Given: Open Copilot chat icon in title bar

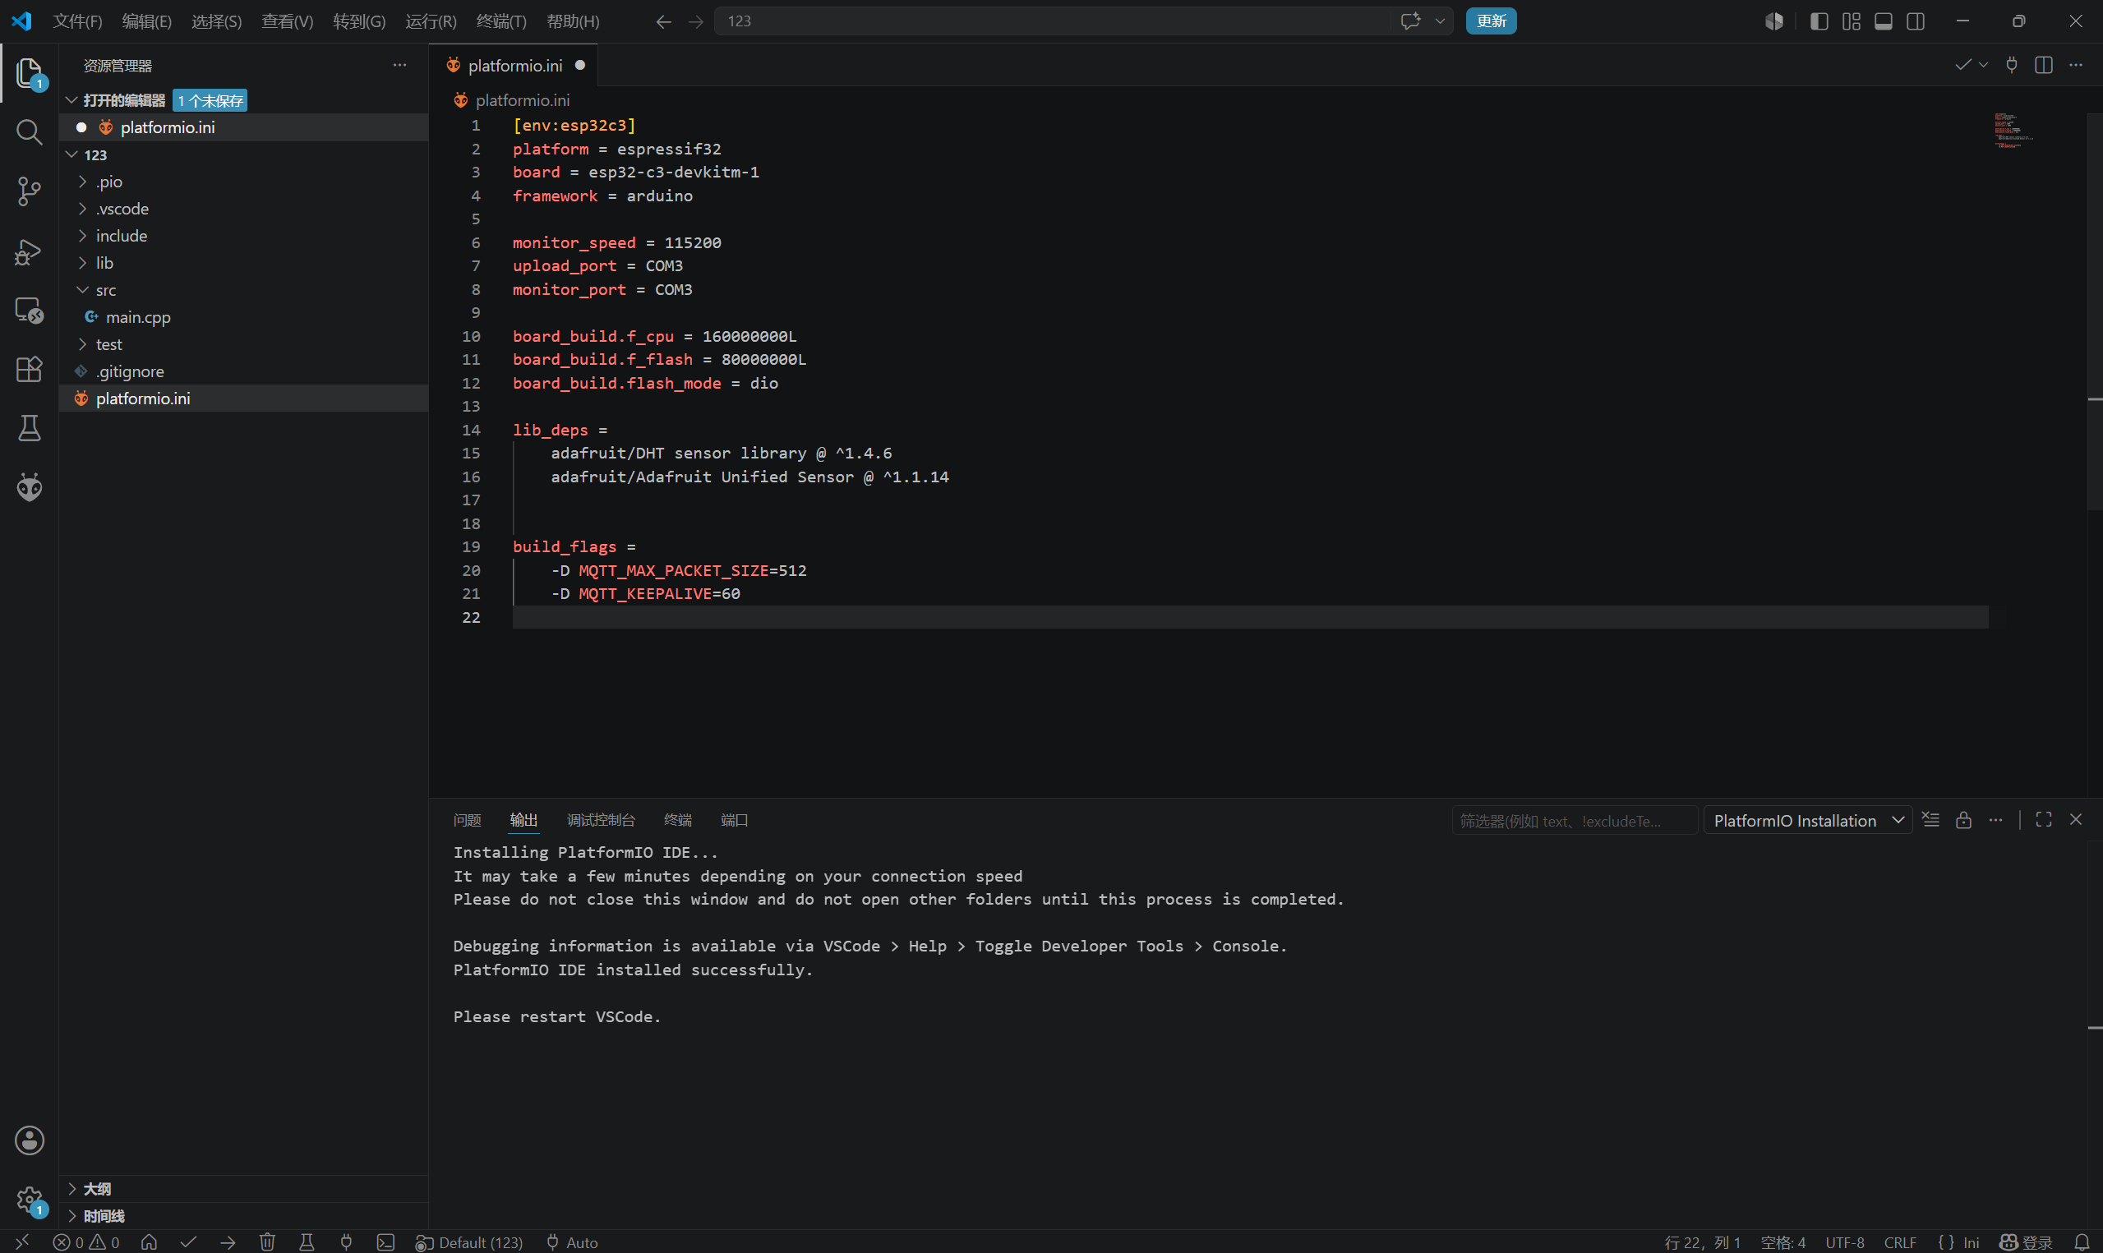Looking at the screenshot, I should click(1411, 21).
